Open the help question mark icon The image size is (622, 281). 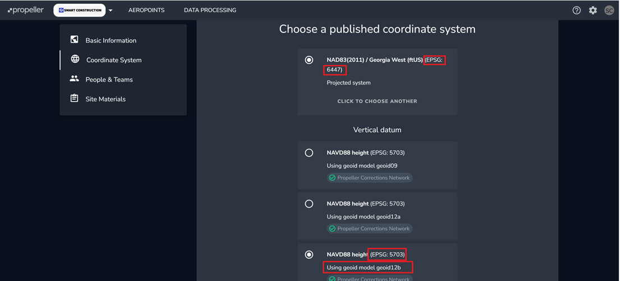click(x=577, y=10)
